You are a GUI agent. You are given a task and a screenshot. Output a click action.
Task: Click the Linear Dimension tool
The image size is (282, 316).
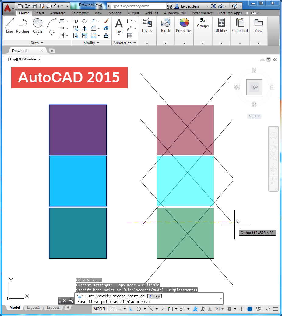pos(130,21)
